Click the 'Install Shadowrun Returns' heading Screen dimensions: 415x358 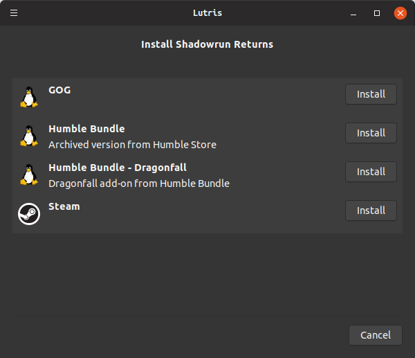tap(207, 44)
